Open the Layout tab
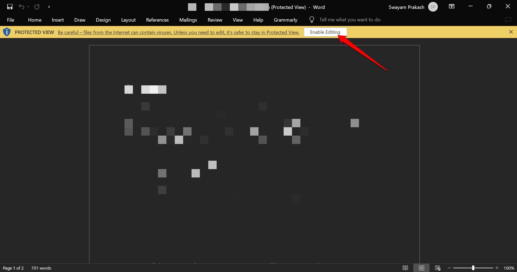The image size is (517, 272). pos(128,20)
